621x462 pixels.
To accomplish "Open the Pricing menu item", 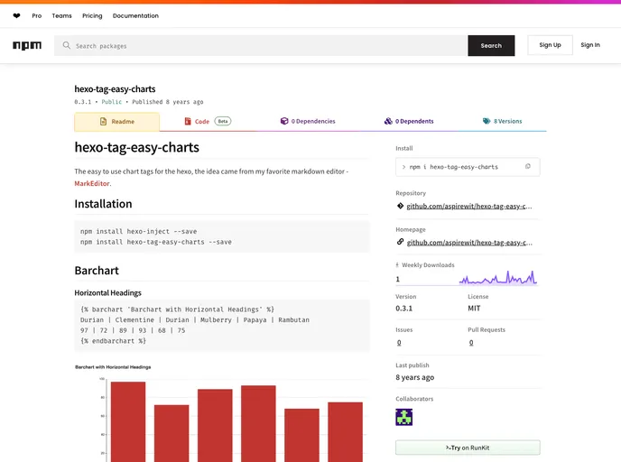I will [x=92, y=16].
